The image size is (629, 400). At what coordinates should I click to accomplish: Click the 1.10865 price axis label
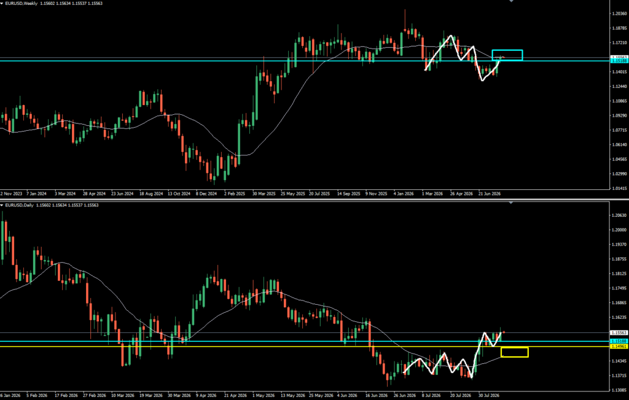coord(619,101)
